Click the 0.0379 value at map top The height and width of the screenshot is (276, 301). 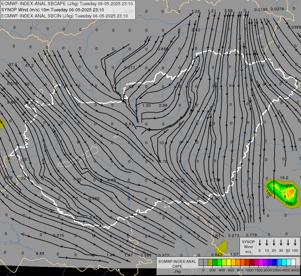click(x=277, y=9)
